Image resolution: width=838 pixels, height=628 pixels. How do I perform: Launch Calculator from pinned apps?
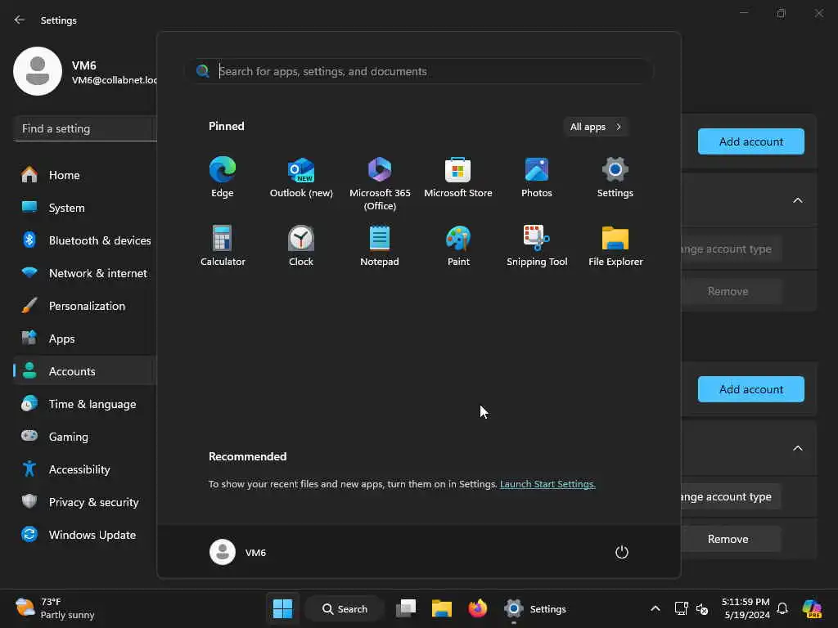point(223,245)
